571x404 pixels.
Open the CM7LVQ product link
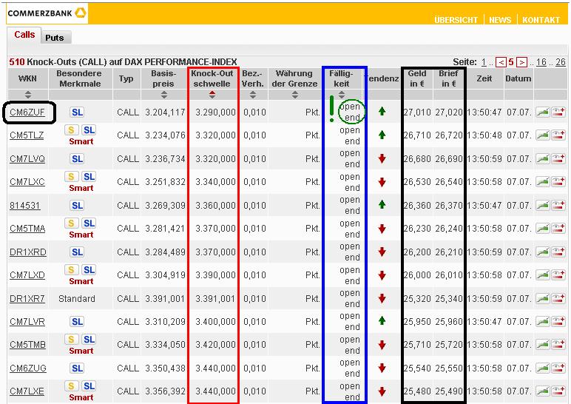coord(27,159)
